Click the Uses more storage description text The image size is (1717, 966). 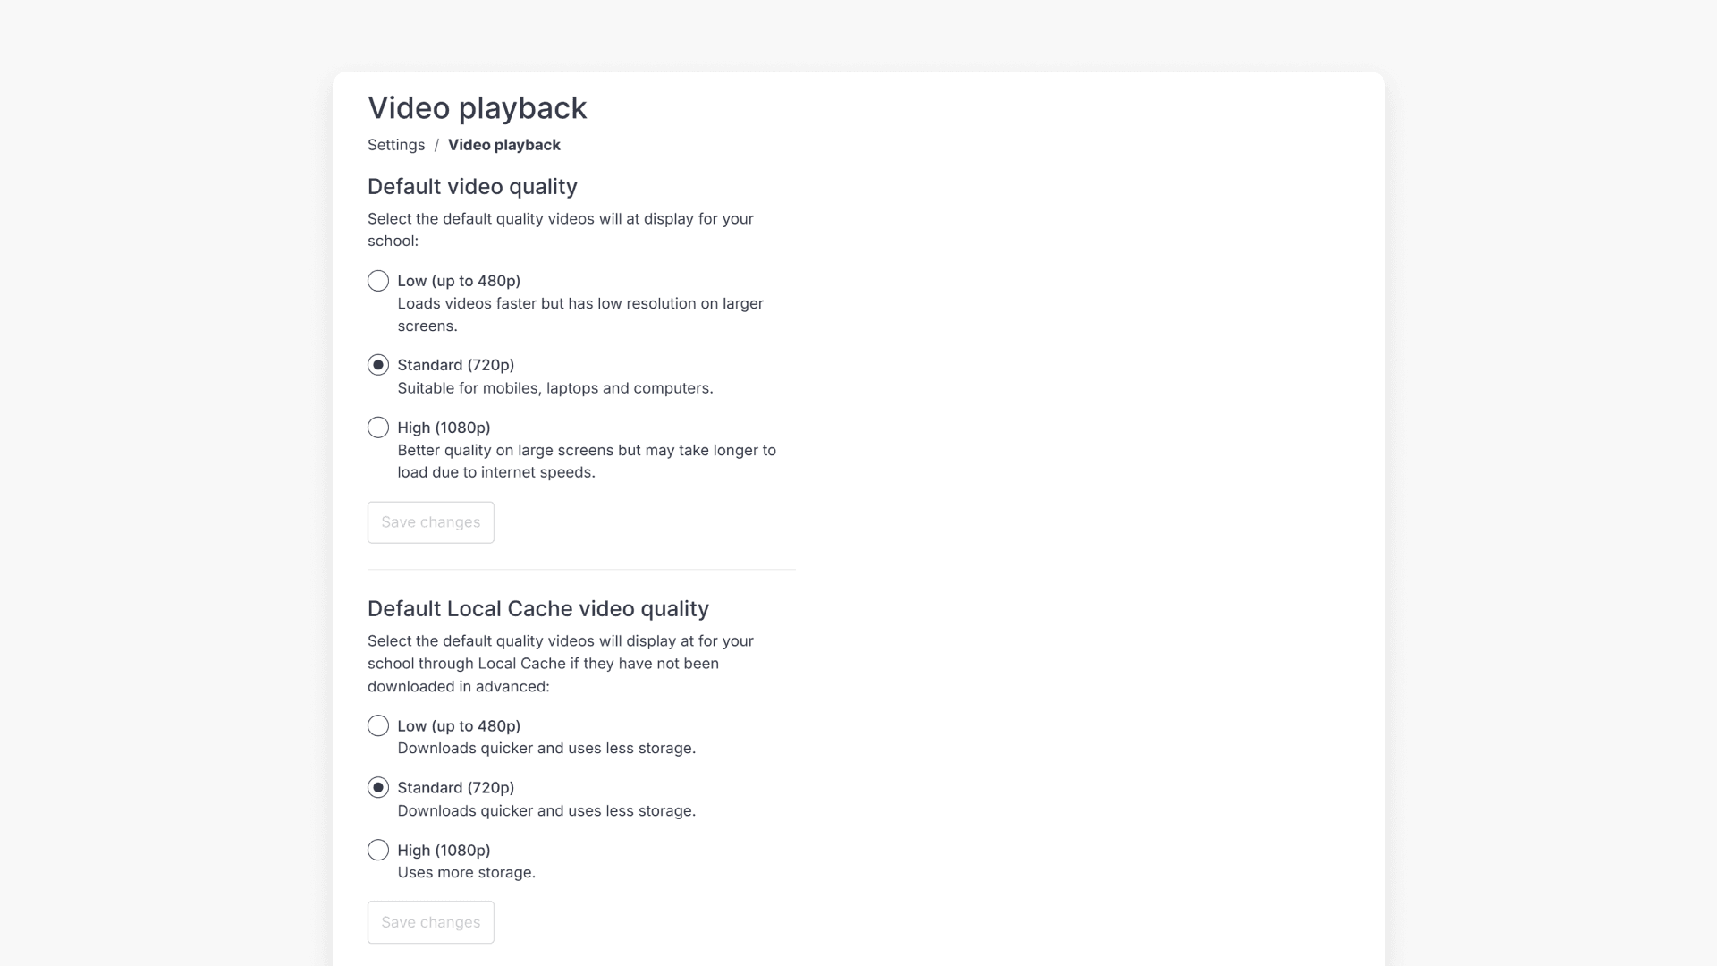[x=466, y=872]
